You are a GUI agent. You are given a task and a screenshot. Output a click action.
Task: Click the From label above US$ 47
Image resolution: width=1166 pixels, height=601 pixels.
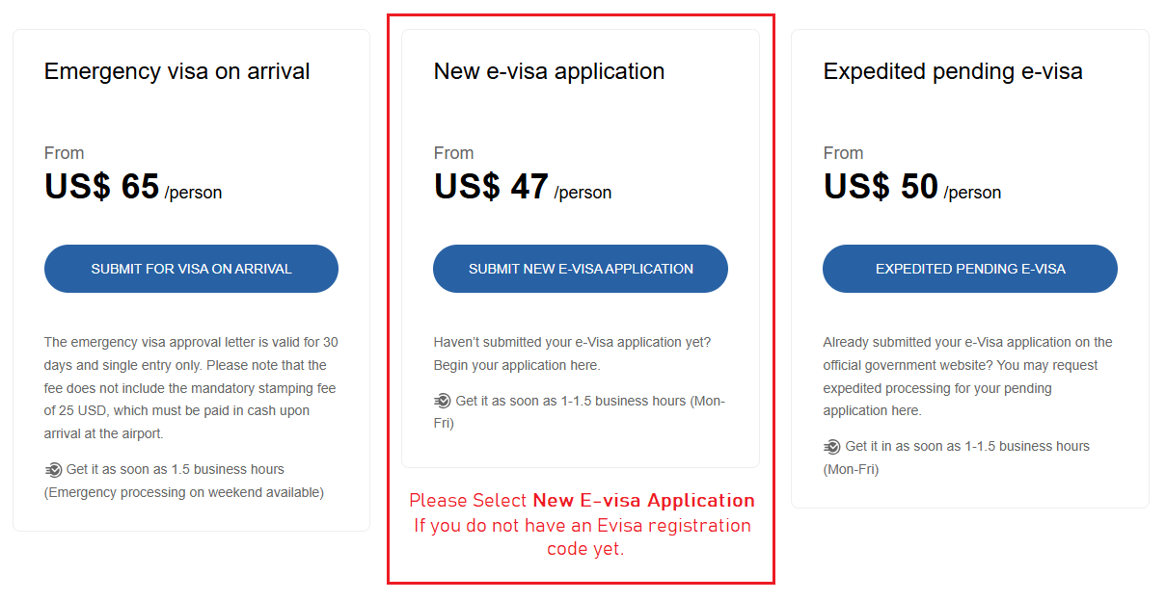[x=453, y=153]
